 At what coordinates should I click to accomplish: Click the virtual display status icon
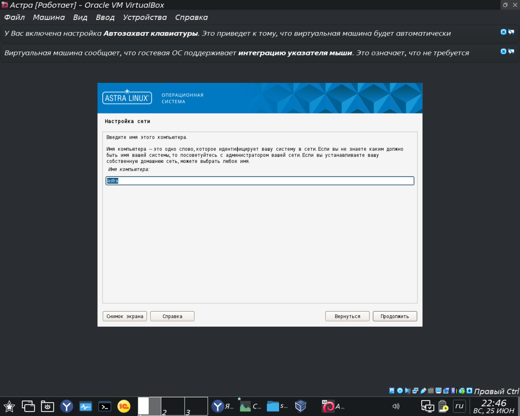pos(438,391)
